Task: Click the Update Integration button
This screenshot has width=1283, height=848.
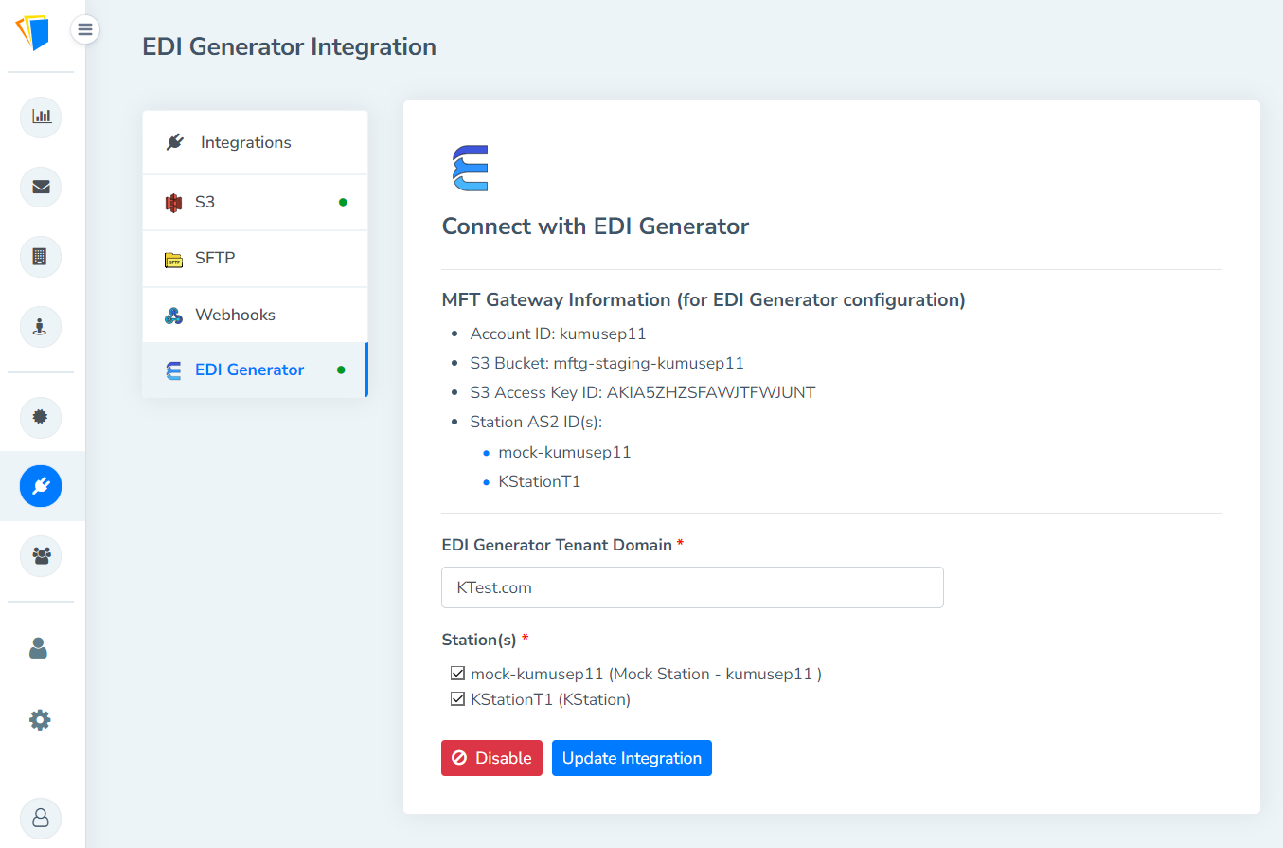Action: 632,758
